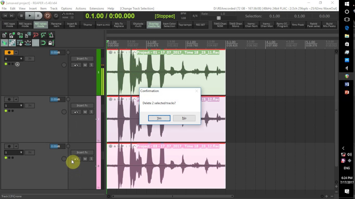
Task: Click the IN button on track 3
Action: pos(30,152)
